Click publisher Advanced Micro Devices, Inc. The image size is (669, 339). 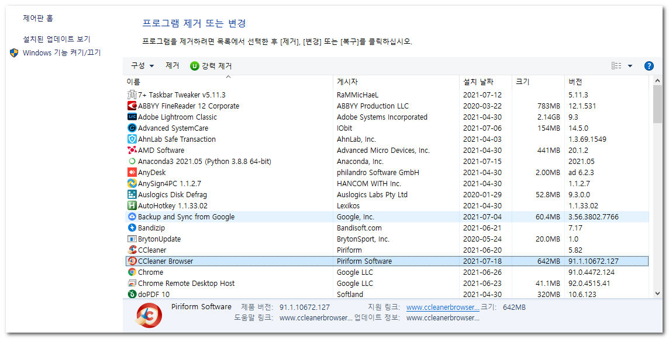click(x=383, y=151)
